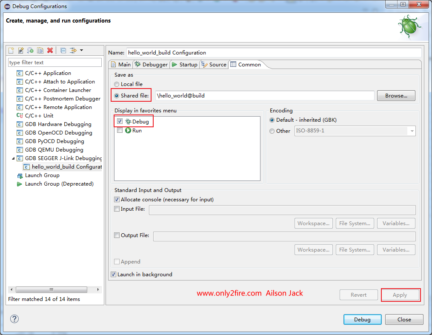Delete selected configuration with red X icon
This screenshot has height=335, width=432.
point(50,50)
